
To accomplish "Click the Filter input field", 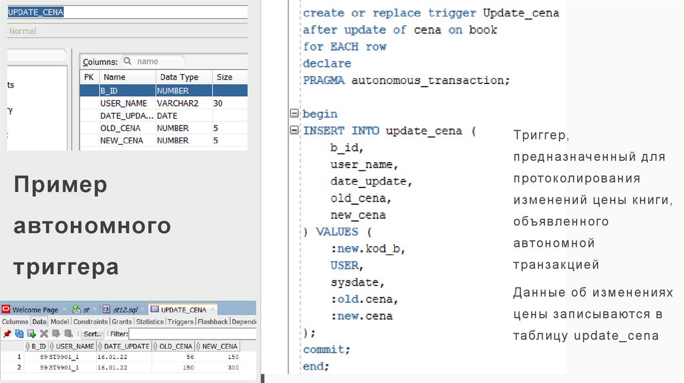I will (x=191, y=334).
